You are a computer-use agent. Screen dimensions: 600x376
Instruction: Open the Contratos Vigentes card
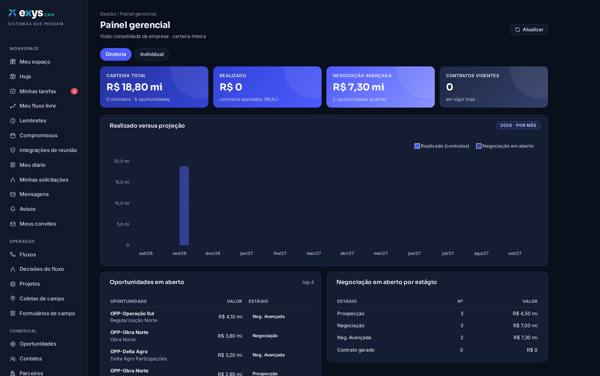(x=494, y=87)
